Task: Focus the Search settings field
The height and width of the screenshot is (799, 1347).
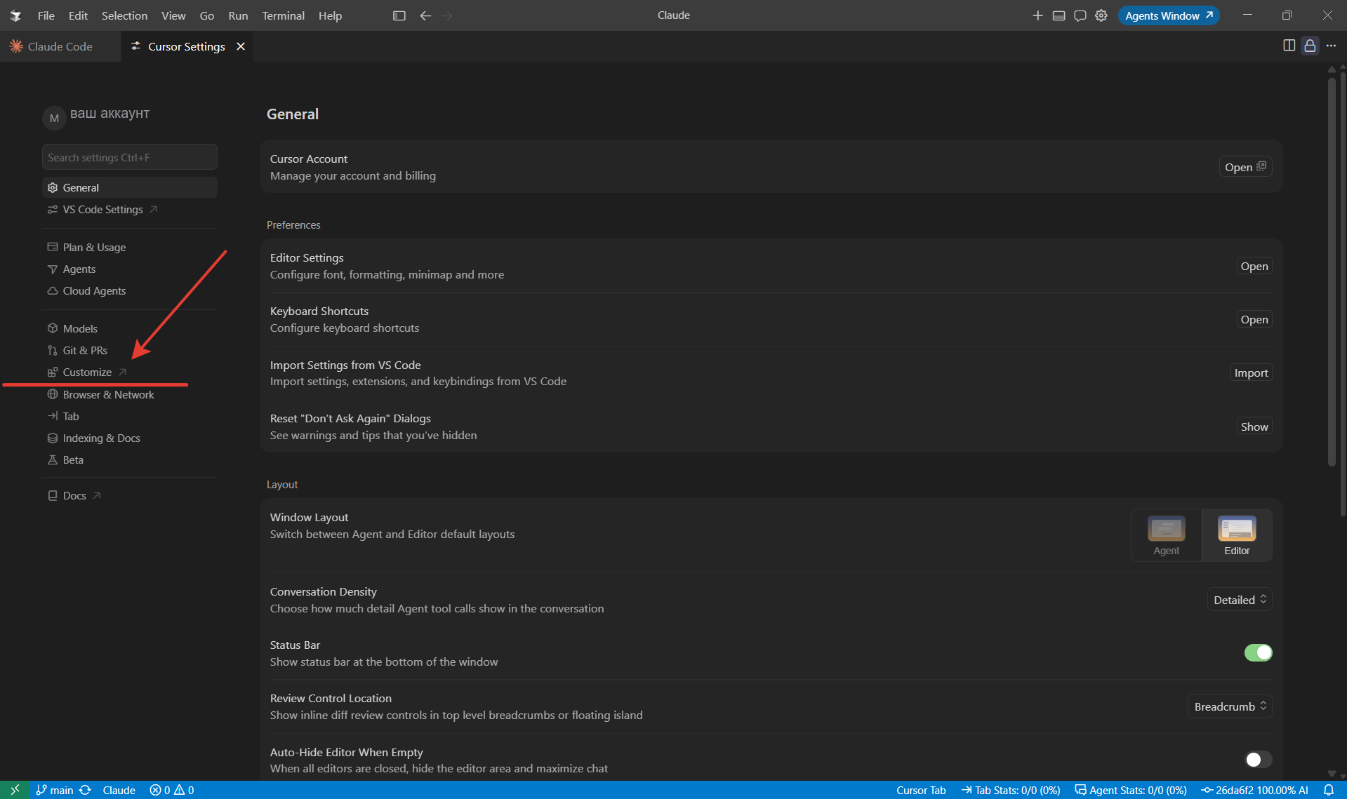Action: click(130, 157)
